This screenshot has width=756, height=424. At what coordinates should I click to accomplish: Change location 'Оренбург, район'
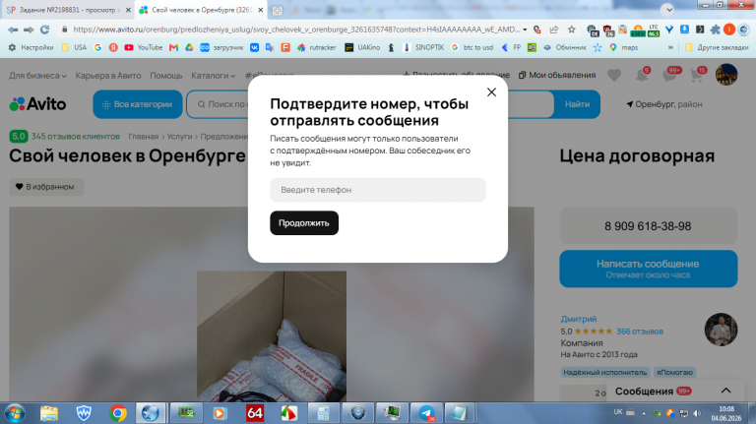(x=663, y=104)
